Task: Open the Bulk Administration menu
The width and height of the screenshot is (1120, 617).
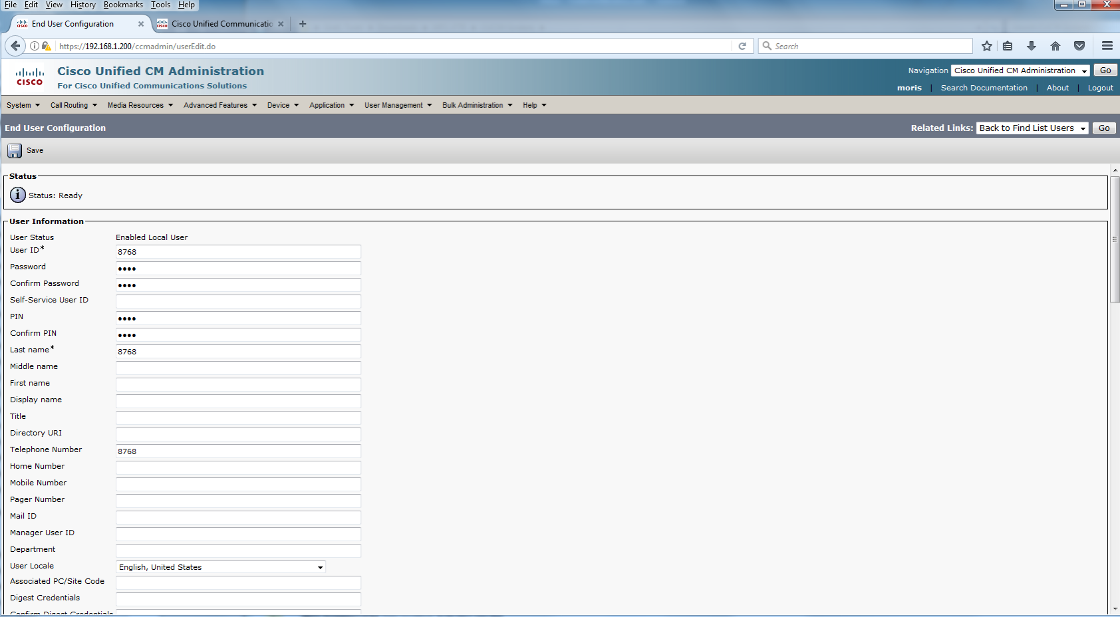Action: 478,105
